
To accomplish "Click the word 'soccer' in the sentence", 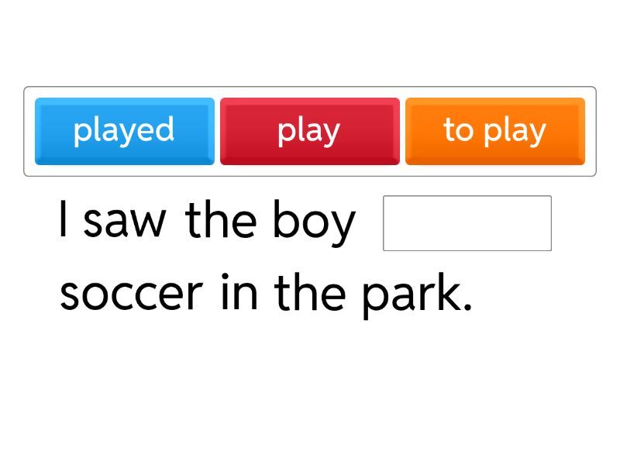I will [x=131, y=294].
